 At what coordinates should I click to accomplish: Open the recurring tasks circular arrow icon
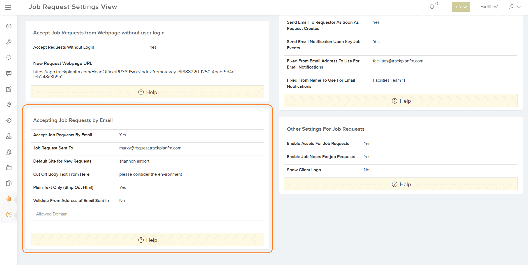pos(9,57)
